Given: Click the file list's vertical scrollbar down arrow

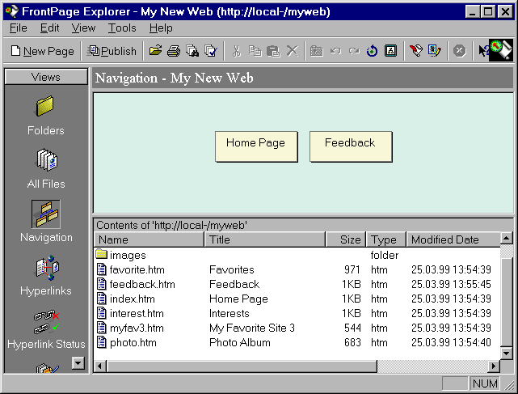Looking at the screenshot, I should pos(507,354).
